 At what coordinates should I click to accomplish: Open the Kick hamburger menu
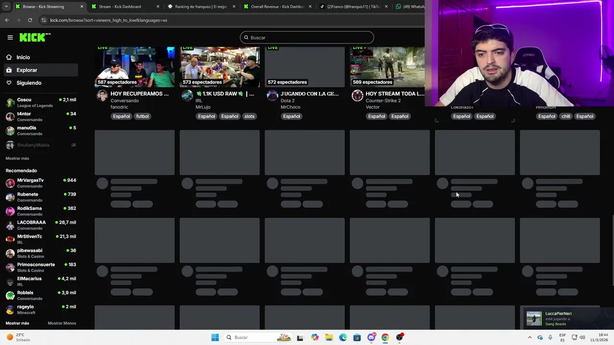[10, 37]
